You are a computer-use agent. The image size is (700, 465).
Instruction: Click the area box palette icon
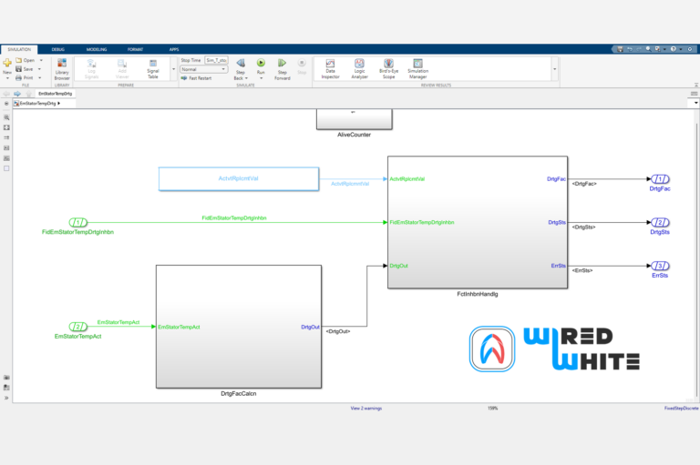click(6, 168)
